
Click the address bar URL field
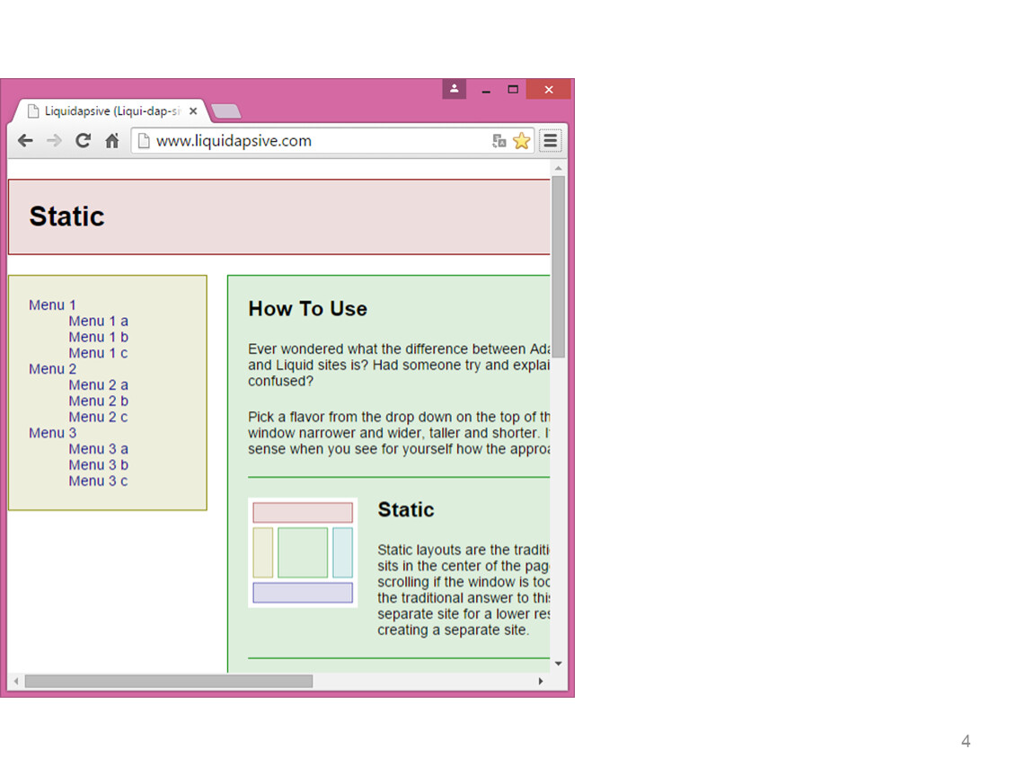click(314, 141)
